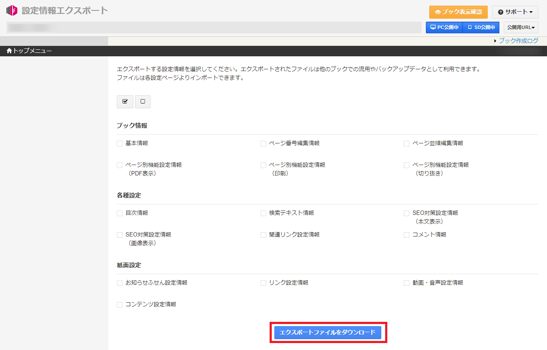Select the コメント情報 checkbox
547x350 pixels.
click(x=406, y=235)
